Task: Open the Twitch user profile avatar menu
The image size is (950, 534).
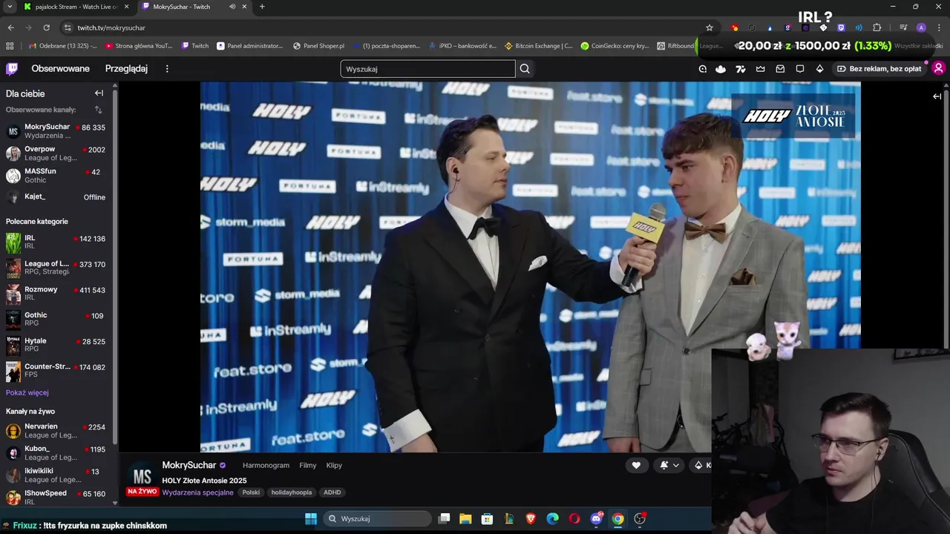Action: tap(938, 68)
